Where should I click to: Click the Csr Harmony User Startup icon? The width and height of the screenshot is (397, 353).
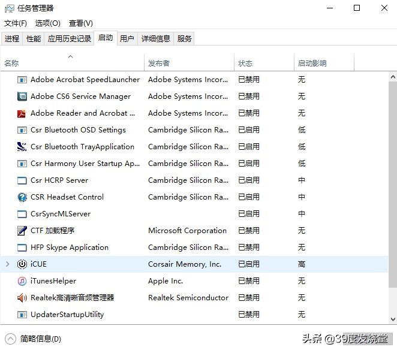point(22,164)
